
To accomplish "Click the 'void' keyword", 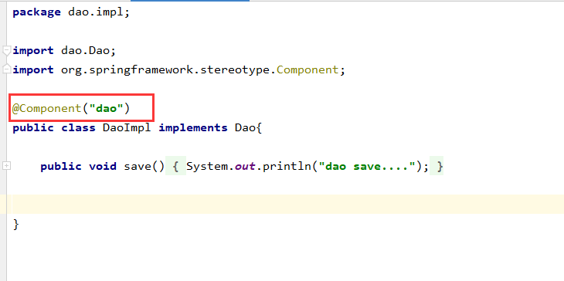I will point(103,167).
